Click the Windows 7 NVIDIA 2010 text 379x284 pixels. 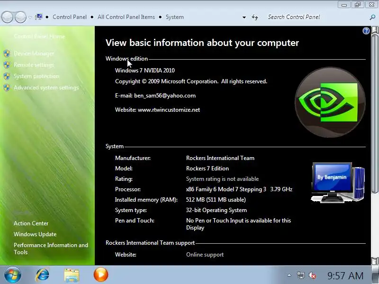pyautogui.click(x=145, y=71)
